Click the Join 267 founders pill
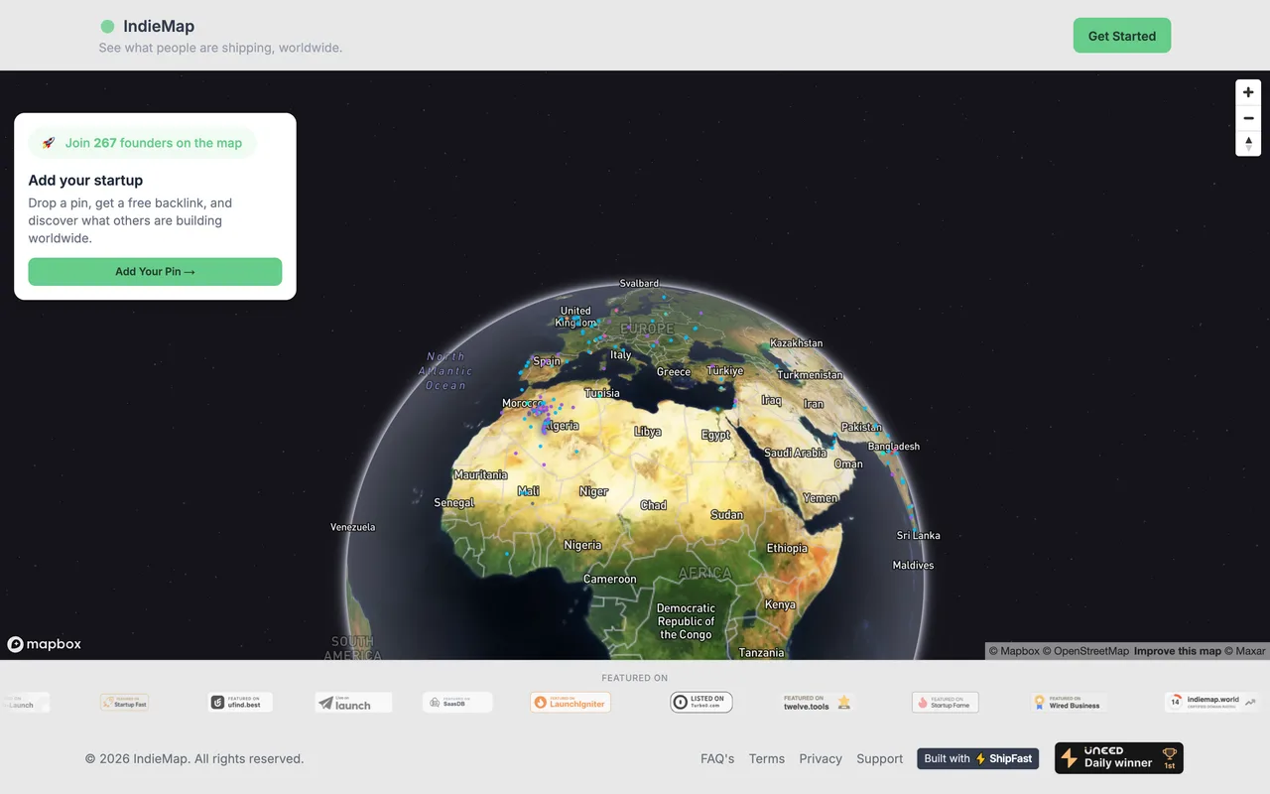 (142, 143)
